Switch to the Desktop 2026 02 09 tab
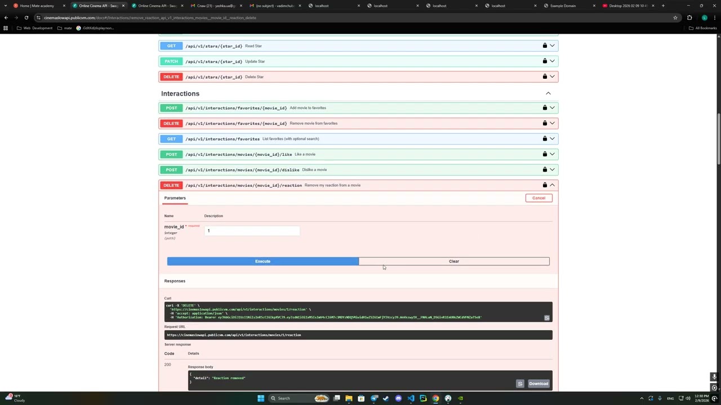 [627, 6]
